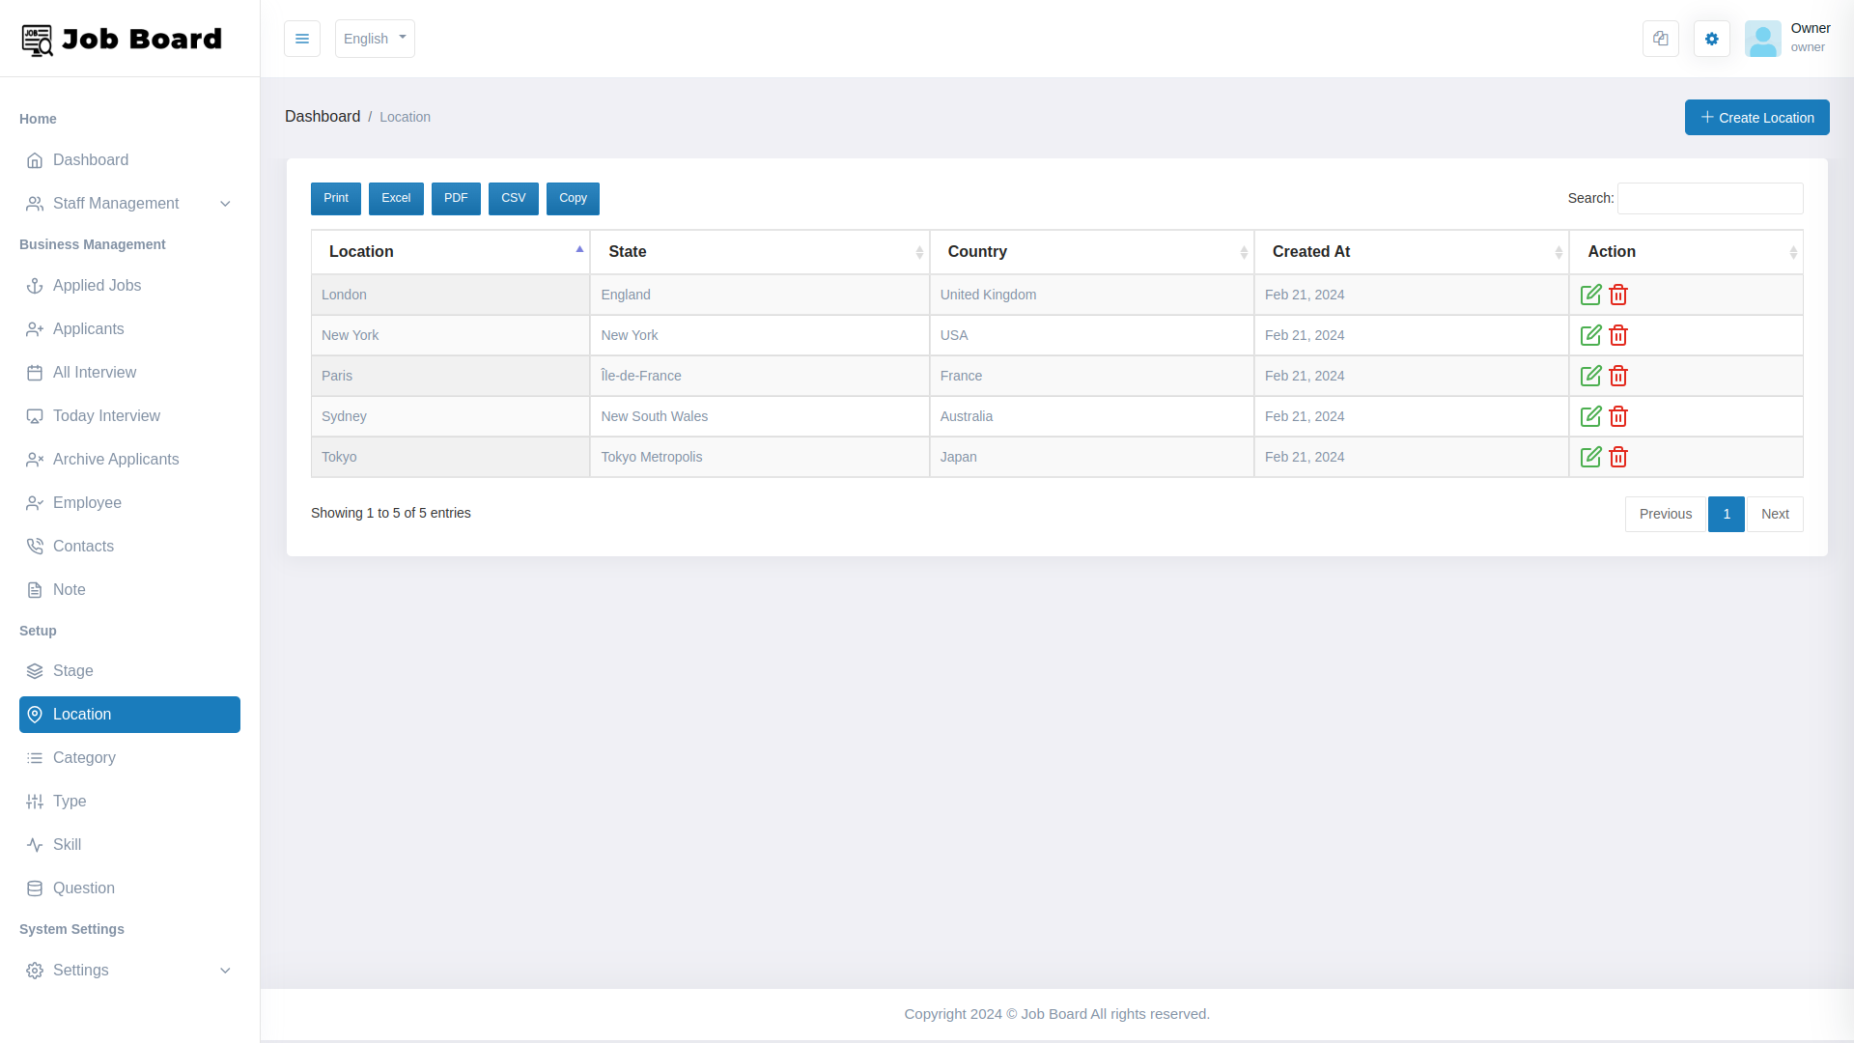1854x1043 pixels.
Task: Navigate to the Category setup page
Action: 84,757
